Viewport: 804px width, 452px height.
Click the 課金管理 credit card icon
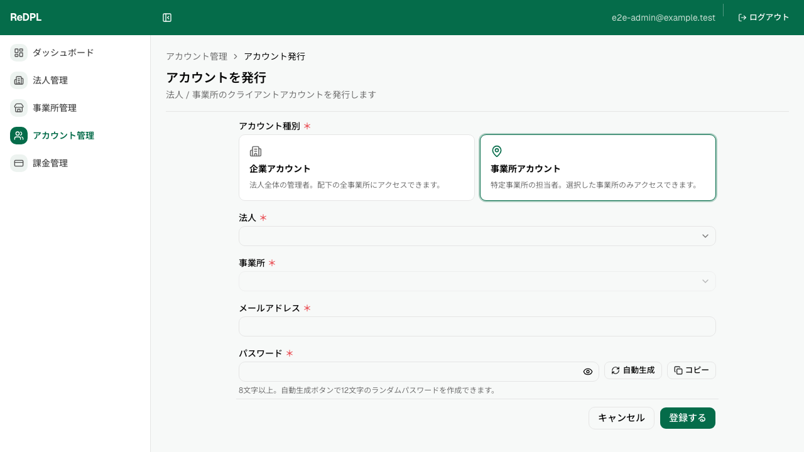(x=19, y=163)
